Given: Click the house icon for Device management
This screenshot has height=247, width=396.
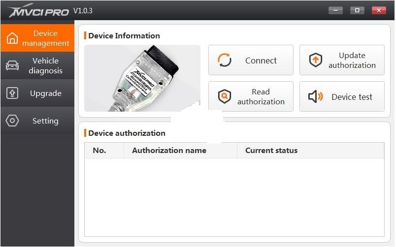Looking at the screenshot, I should (x=12, y=38).
